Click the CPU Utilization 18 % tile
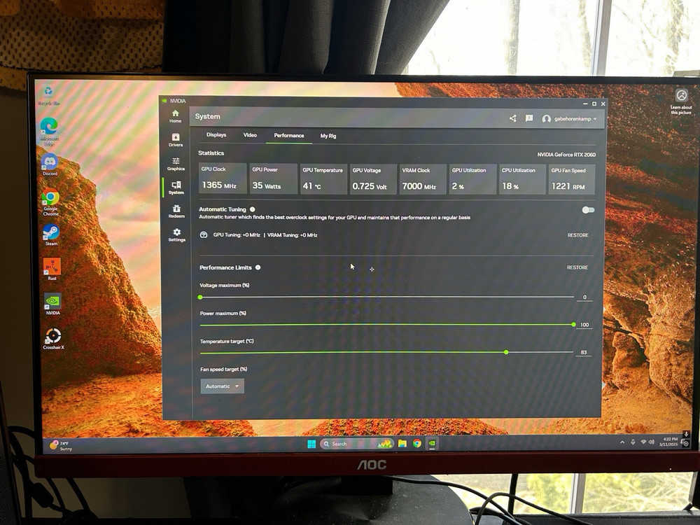 tap(521, 179)
